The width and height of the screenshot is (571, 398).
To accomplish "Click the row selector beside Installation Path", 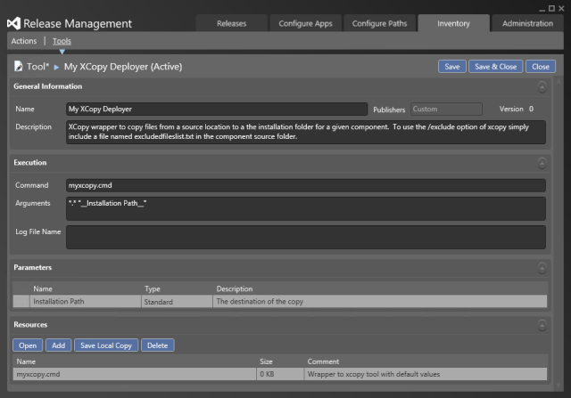I will (x=21, y=301).
